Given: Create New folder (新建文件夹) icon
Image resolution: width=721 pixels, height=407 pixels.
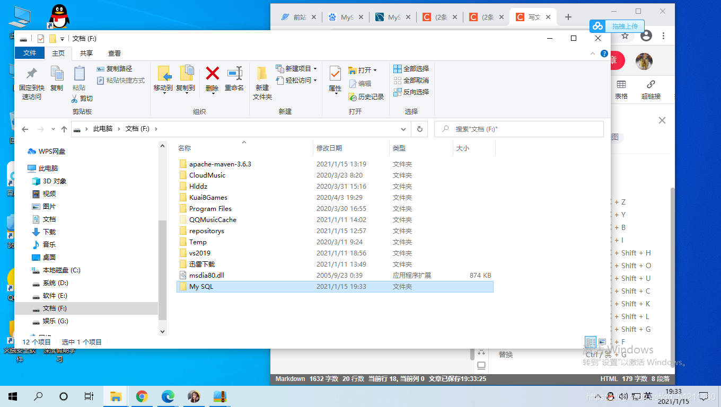Looking at the screenshot, I should pos(262,73).
